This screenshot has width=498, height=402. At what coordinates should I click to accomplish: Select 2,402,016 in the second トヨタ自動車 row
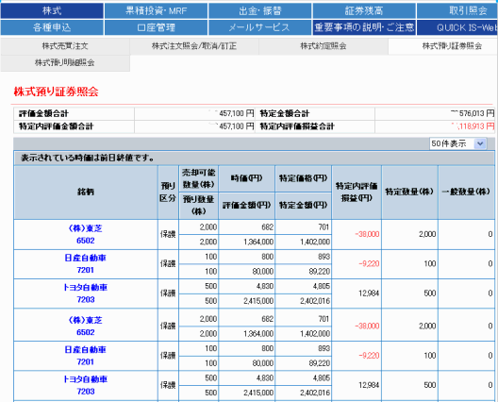click(315, 394)
